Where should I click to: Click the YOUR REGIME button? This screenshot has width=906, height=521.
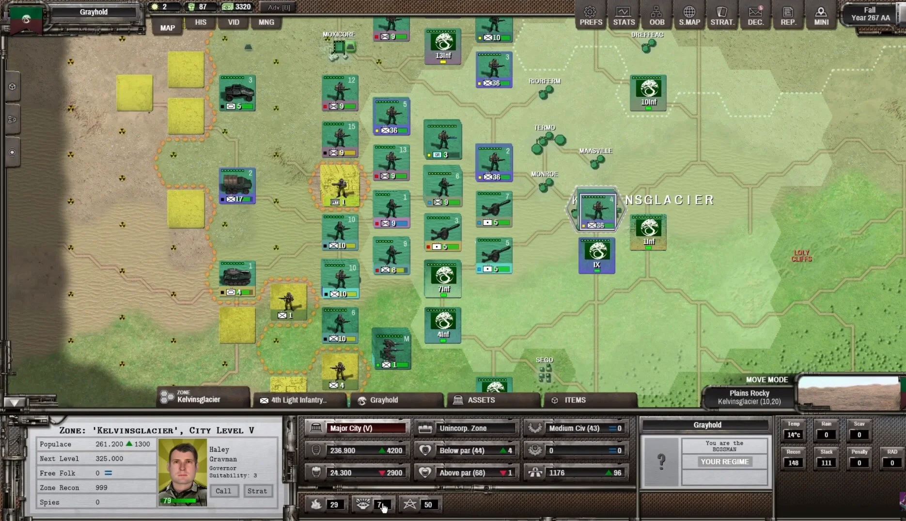(x=724, y=461)
